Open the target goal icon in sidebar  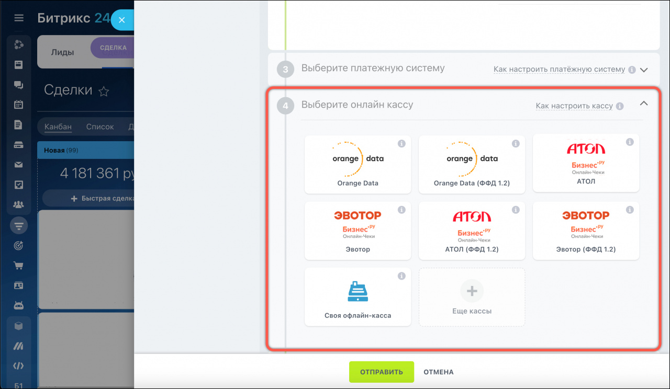pyautogui.click(x=18, y=245)
